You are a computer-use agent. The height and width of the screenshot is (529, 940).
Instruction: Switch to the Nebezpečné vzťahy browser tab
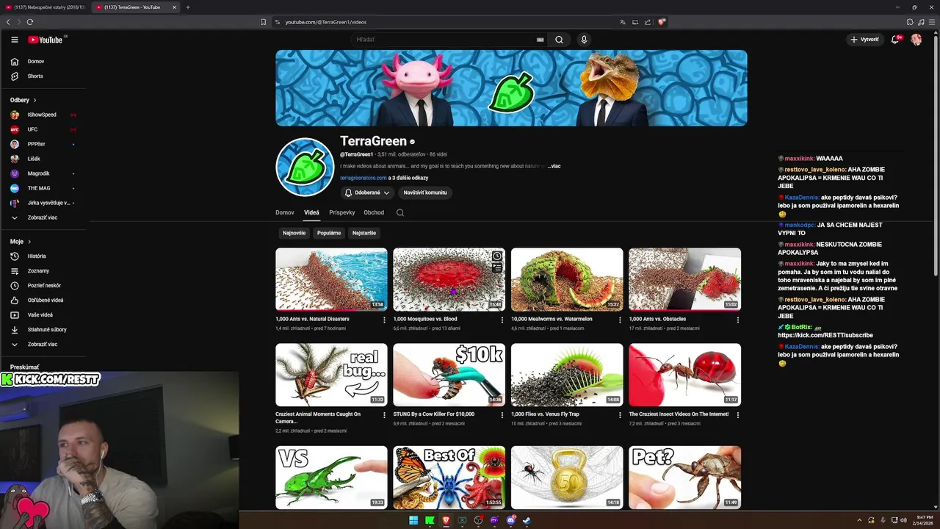[46, 7]
